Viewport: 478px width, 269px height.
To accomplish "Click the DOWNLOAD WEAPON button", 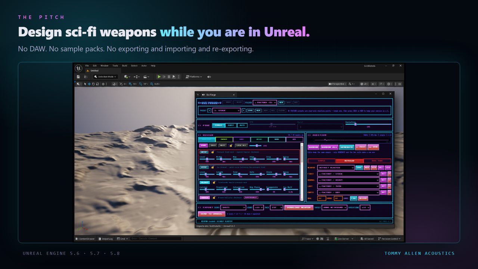I will tap(299, 207).
